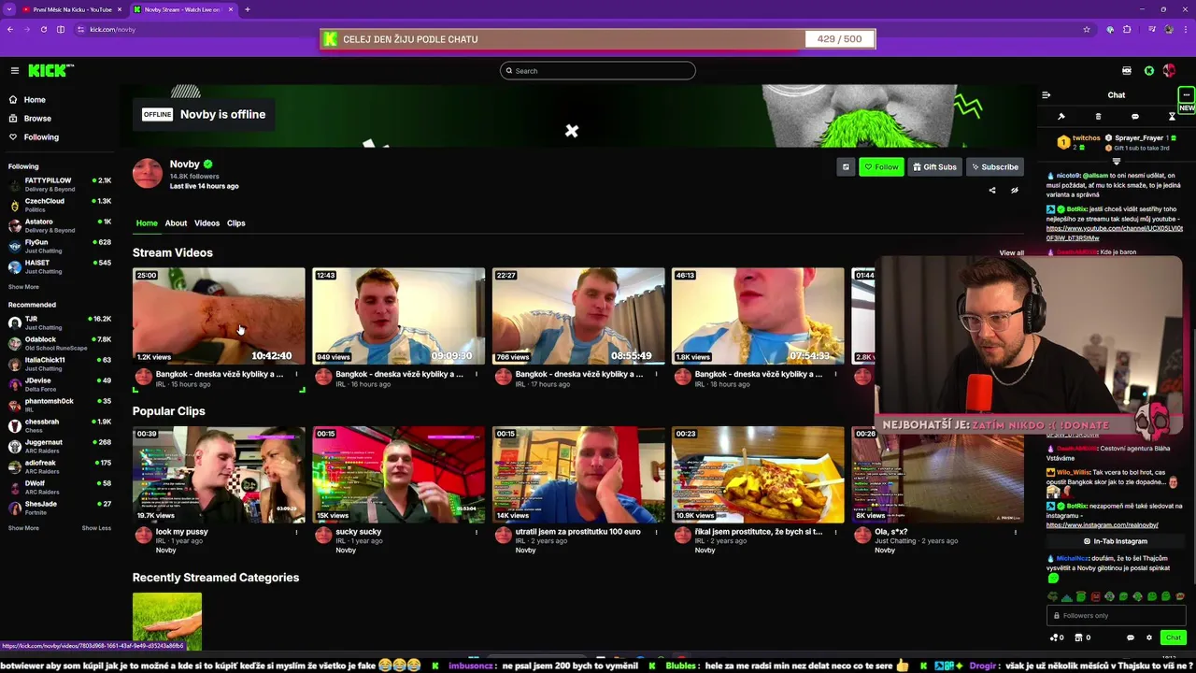Image resolution: width=1196 pixels, height=673 pixels.
Task: Open options for 'sucky sucky' clip
Action: (x=477, y=532)
